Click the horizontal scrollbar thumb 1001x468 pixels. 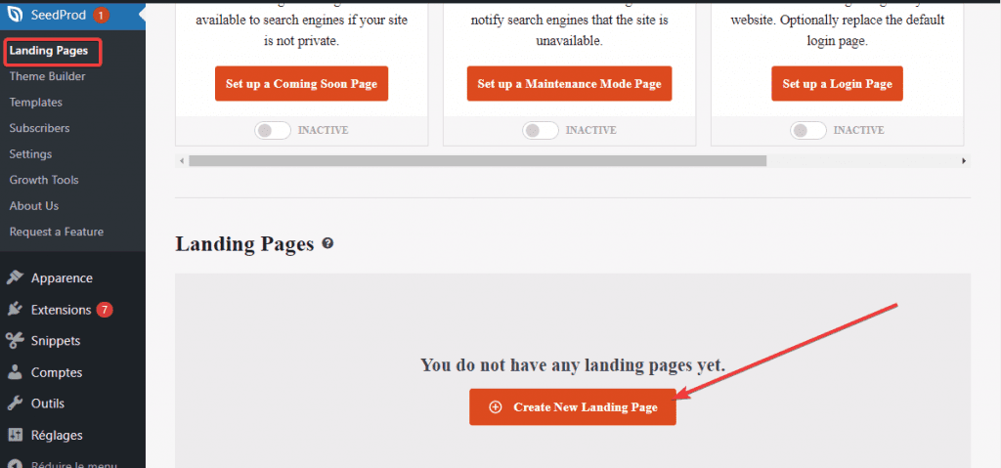pyautogui.click(x=477, y=161)
